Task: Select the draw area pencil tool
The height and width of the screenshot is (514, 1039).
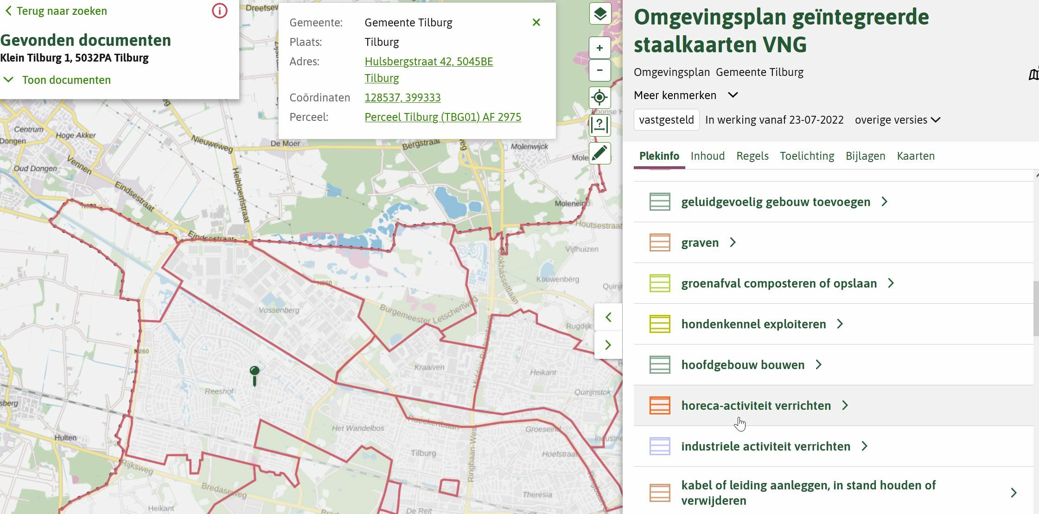Action: click(x=599, y=153)
